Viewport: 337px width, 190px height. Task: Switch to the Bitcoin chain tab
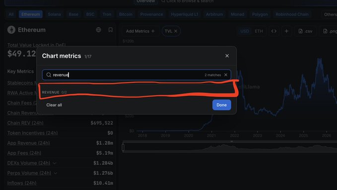[x=126, y=14]
